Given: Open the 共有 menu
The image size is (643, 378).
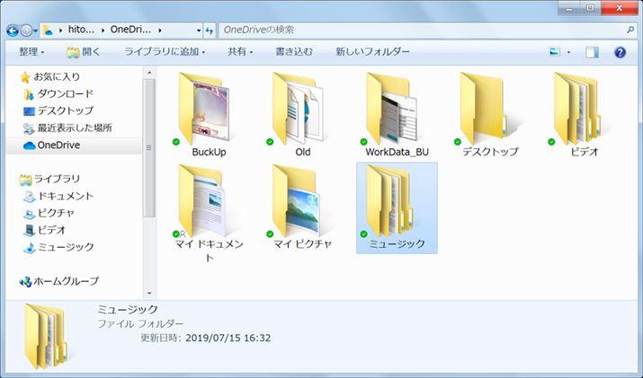Looking at the screenshot, I should [x=240, y=51].
